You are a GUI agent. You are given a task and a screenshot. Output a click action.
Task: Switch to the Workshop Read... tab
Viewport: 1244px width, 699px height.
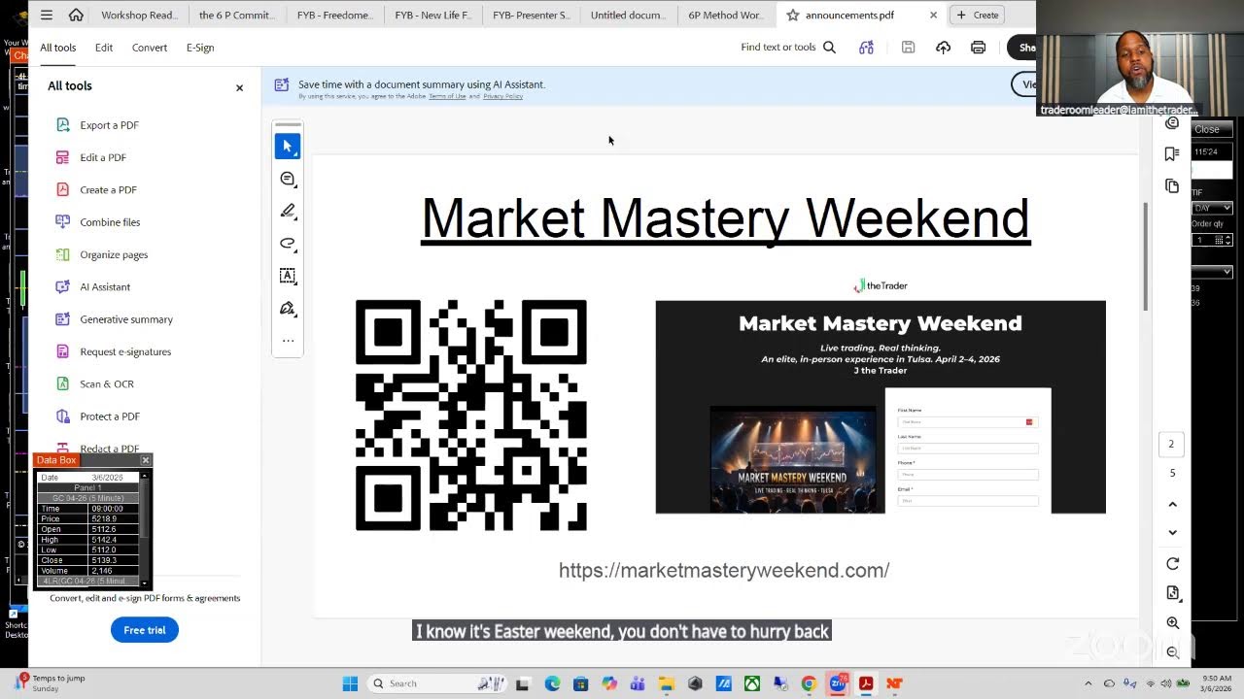pyautogui.click(x=139, y=15)
